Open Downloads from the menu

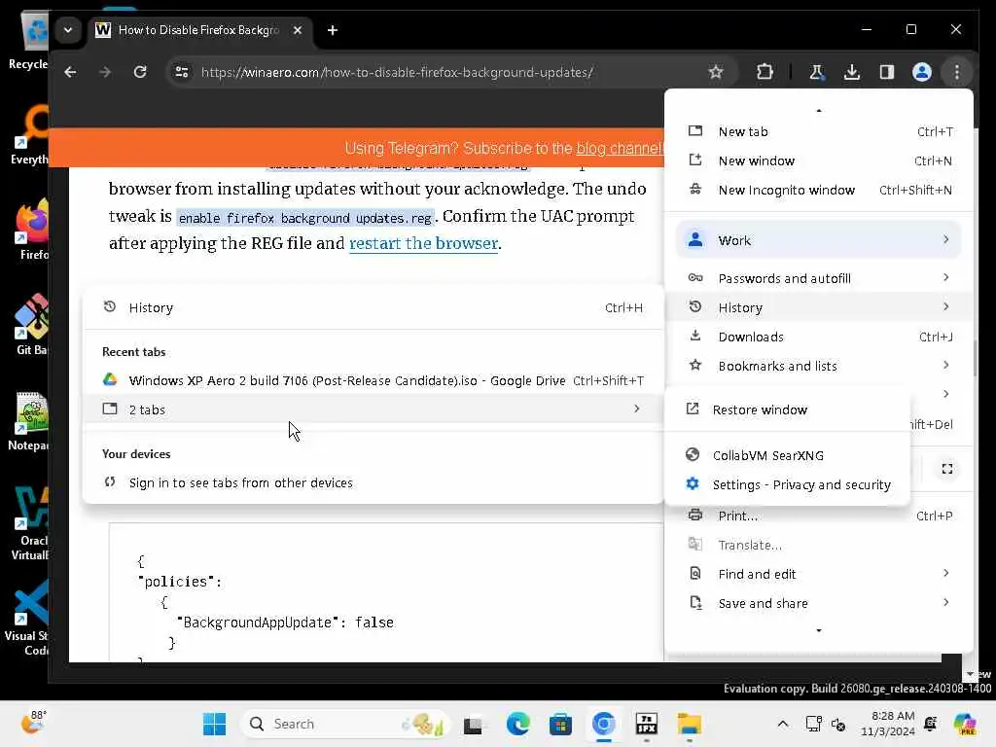pos(819,337)
